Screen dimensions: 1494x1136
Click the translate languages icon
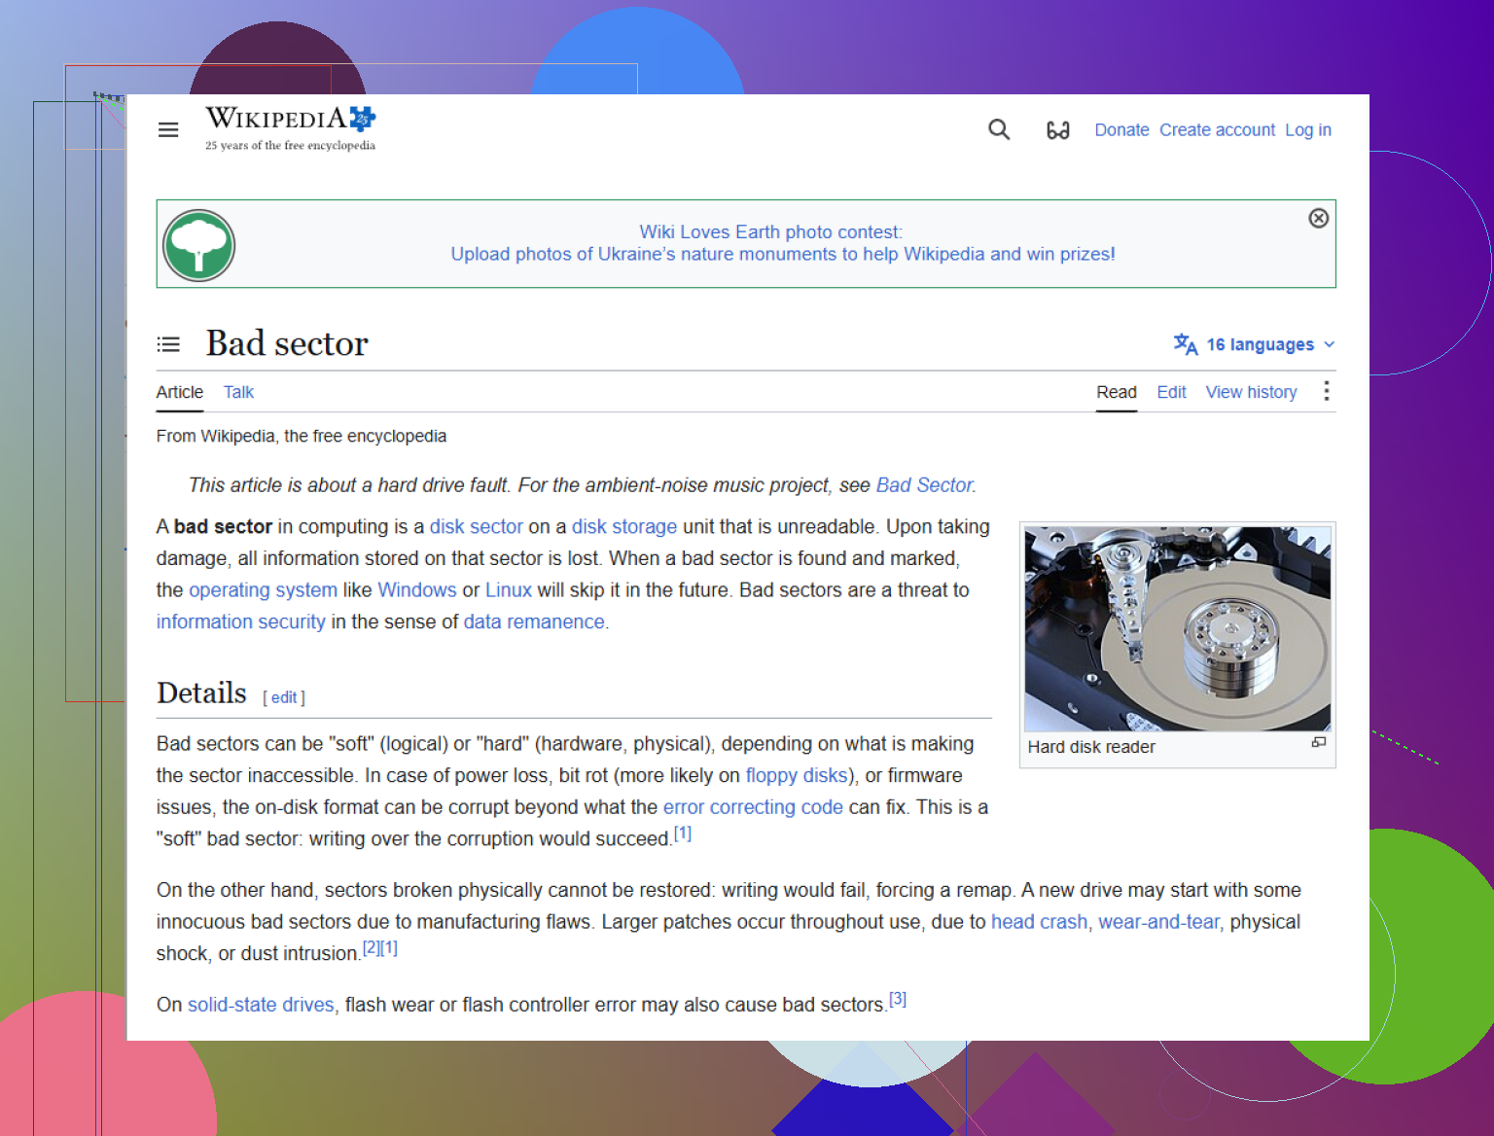(1185, 344)
